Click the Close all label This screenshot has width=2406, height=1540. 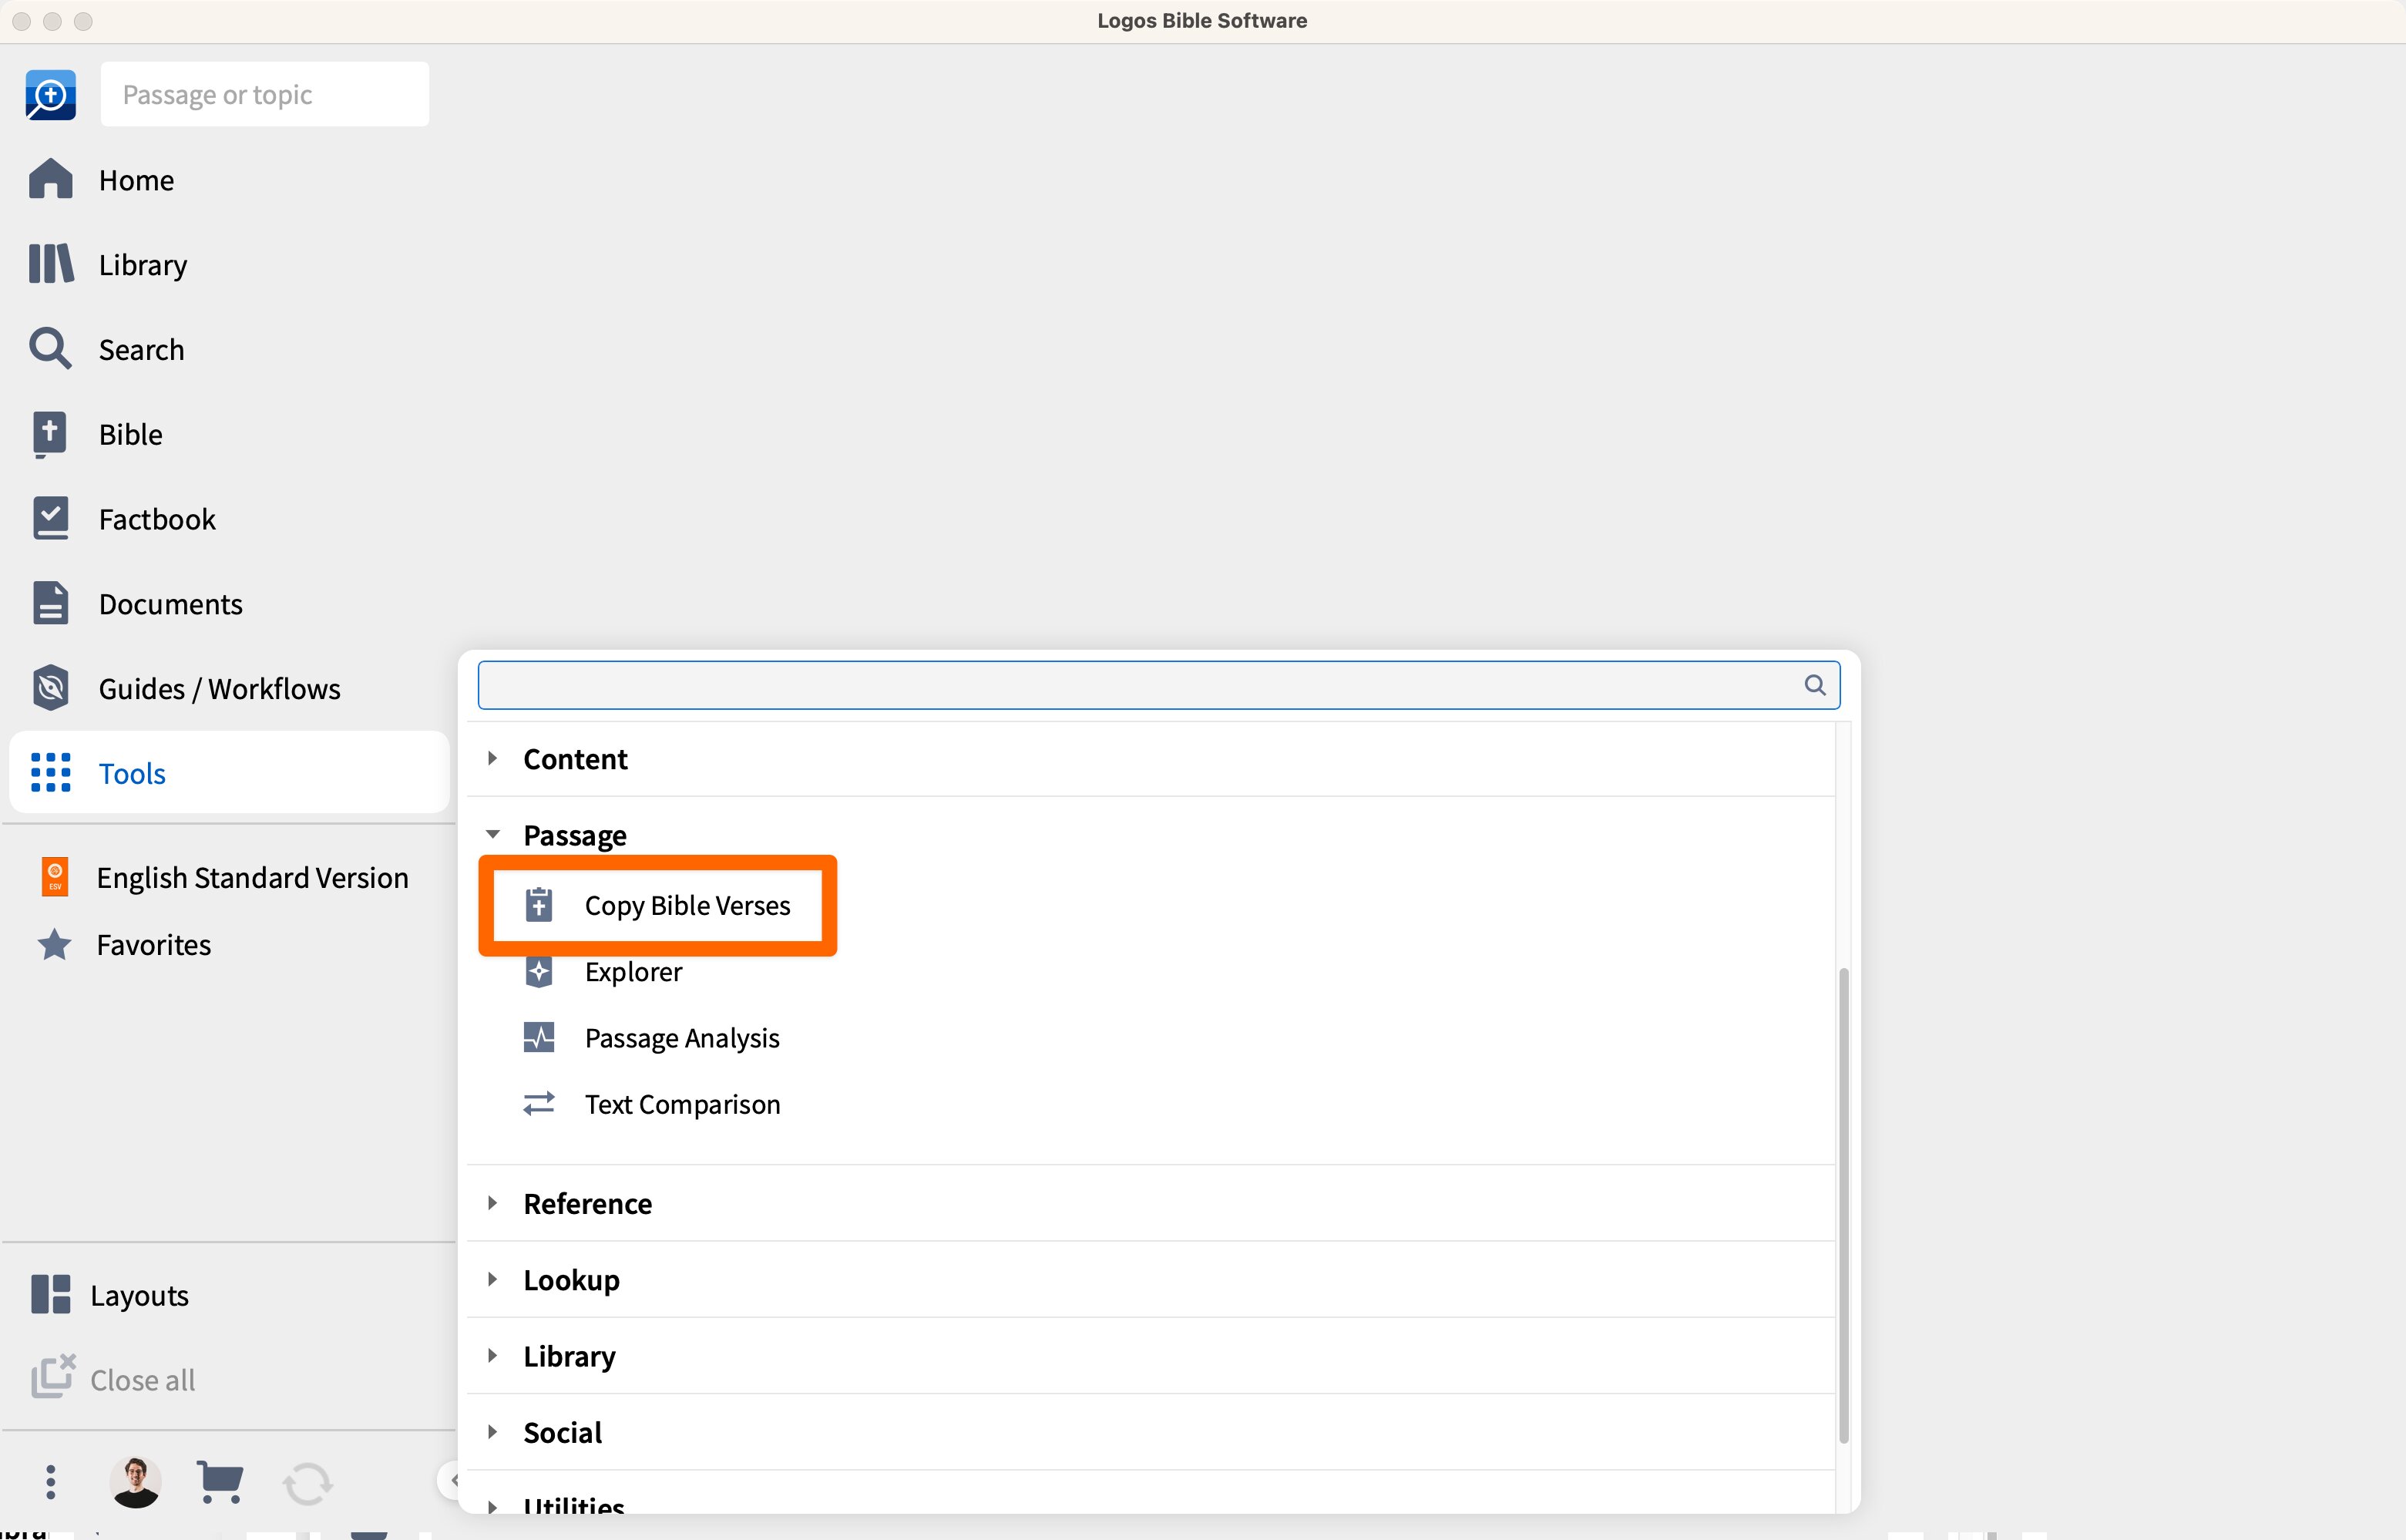(143, 1380)
